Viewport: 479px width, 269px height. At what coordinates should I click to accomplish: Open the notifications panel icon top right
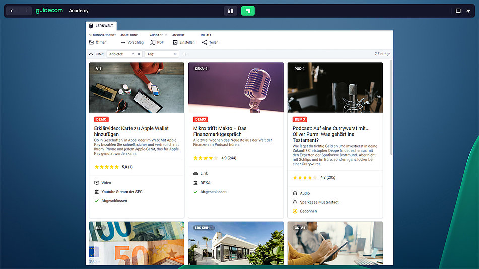click(x=458, y=11)
